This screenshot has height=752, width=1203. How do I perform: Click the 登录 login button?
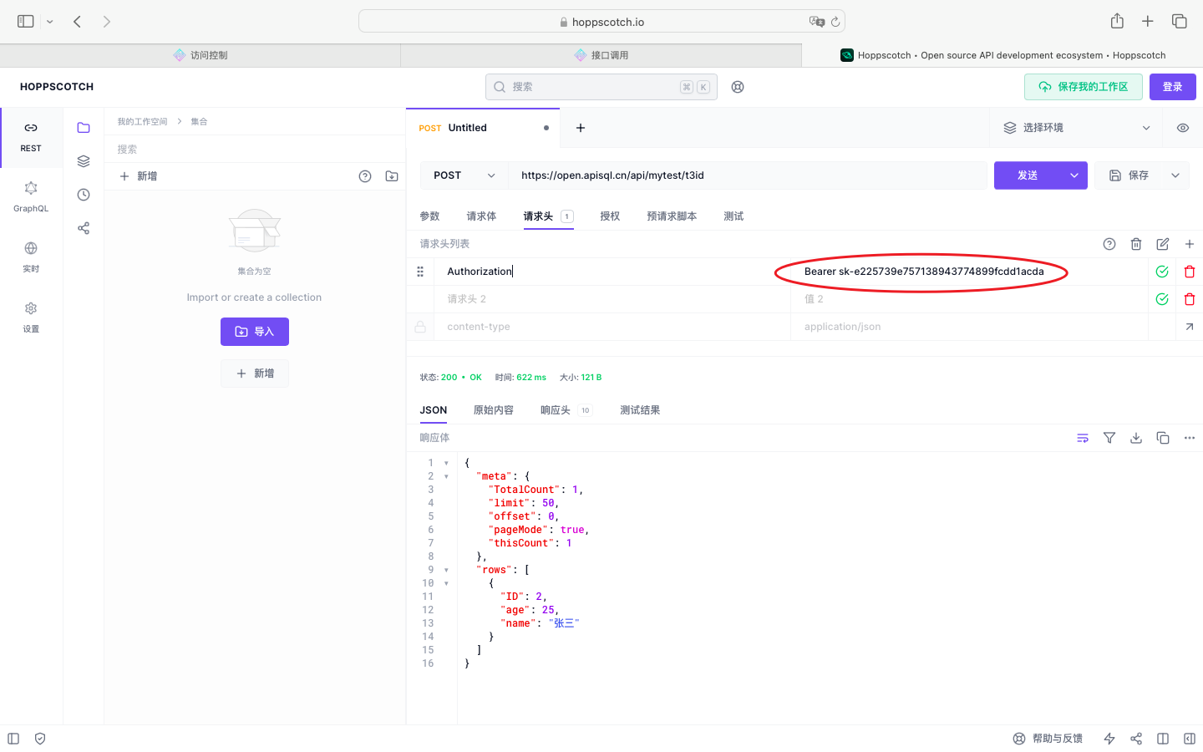click(1172, 87)
